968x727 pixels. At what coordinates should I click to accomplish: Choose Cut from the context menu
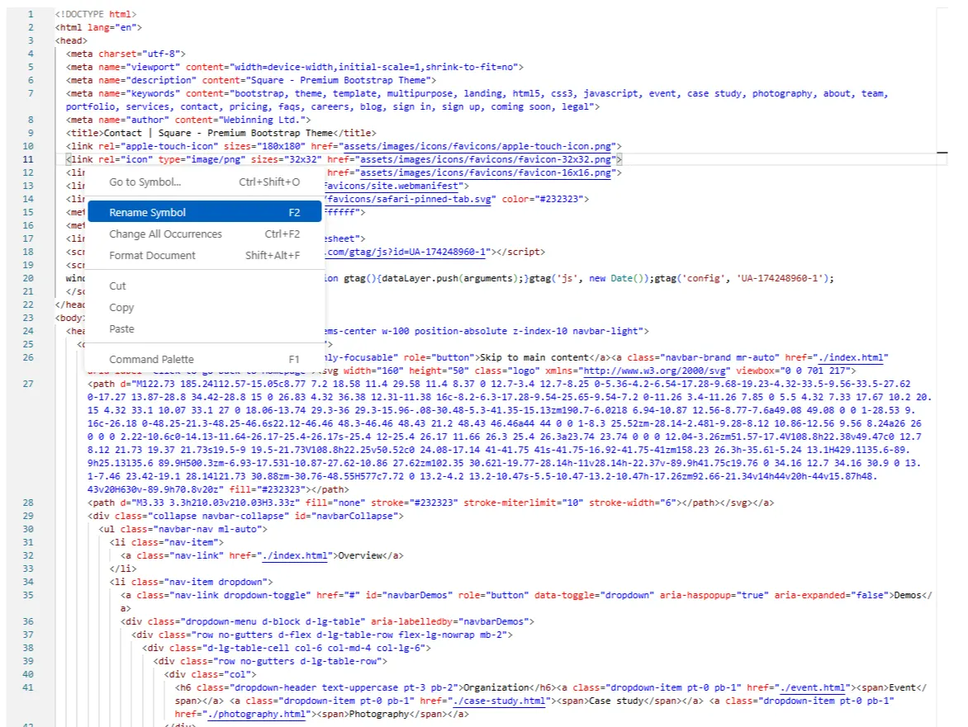pyautogui.click(x=204, y=286)
